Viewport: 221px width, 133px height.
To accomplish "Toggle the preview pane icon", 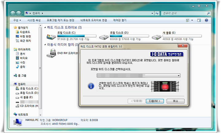I will (x=199, y=20).
